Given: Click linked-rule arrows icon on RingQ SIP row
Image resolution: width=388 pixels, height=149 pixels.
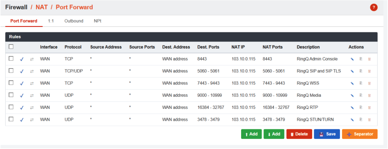Looking at the screenshot, I should pyautogui.click(x=32, y=72).
